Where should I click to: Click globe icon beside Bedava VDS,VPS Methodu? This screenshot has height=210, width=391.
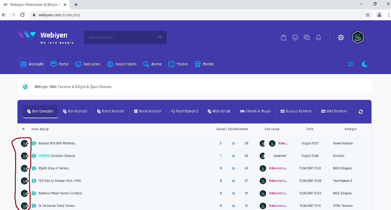coord(34,143)
